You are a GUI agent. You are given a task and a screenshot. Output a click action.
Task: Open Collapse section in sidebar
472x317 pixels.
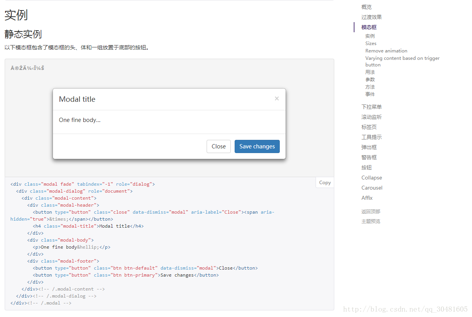click(x=372, y=178)
